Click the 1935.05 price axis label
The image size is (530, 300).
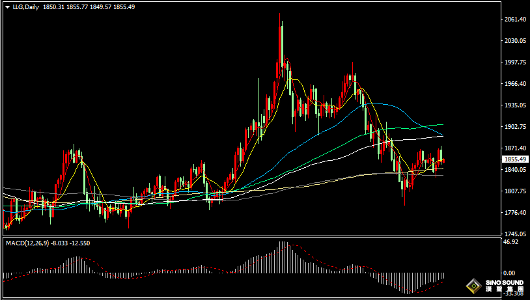pos(515,105)
